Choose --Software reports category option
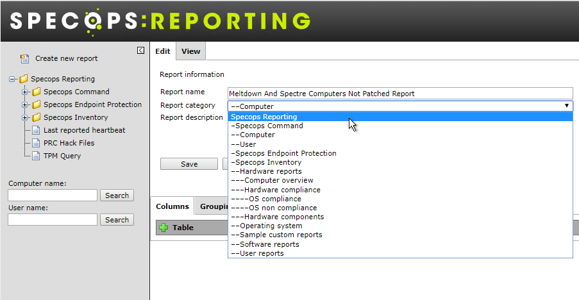This screenshot has width=579, height=300. [400, 244]
